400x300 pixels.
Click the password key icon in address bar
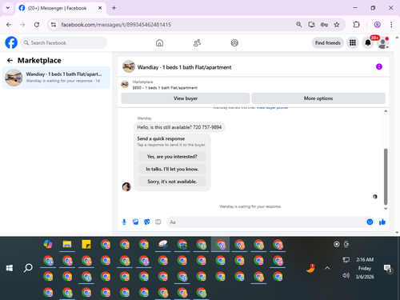[x=324, y=25]
